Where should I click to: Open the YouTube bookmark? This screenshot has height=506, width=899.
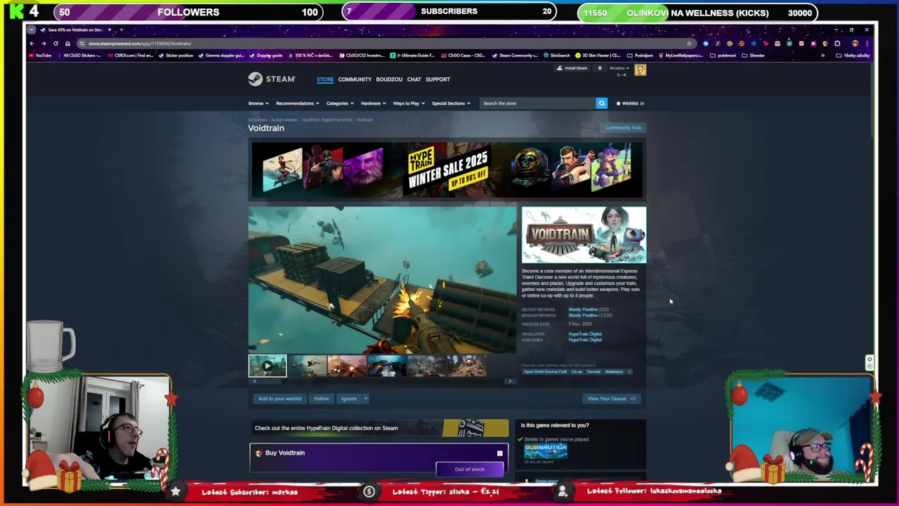click(41, 56)
